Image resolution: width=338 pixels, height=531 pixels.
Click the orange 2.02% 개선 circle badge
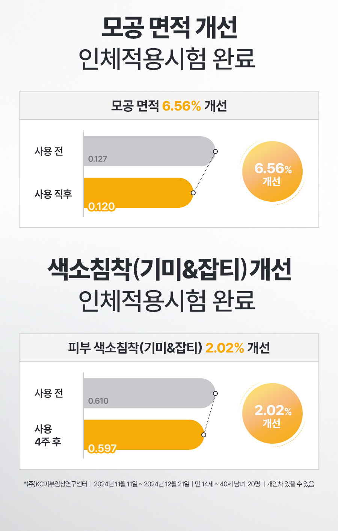[272, 414]
